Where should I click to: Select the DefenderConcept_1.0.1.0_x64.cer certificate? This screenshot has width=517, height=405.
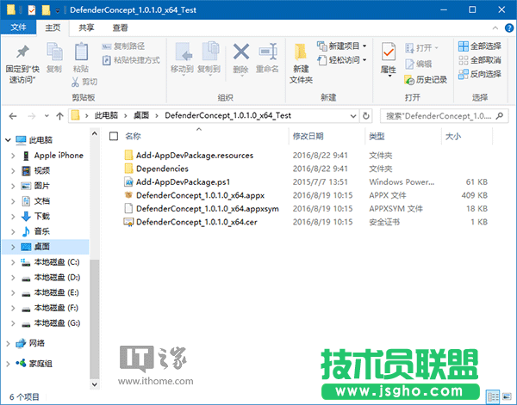[x=196, y=222]
